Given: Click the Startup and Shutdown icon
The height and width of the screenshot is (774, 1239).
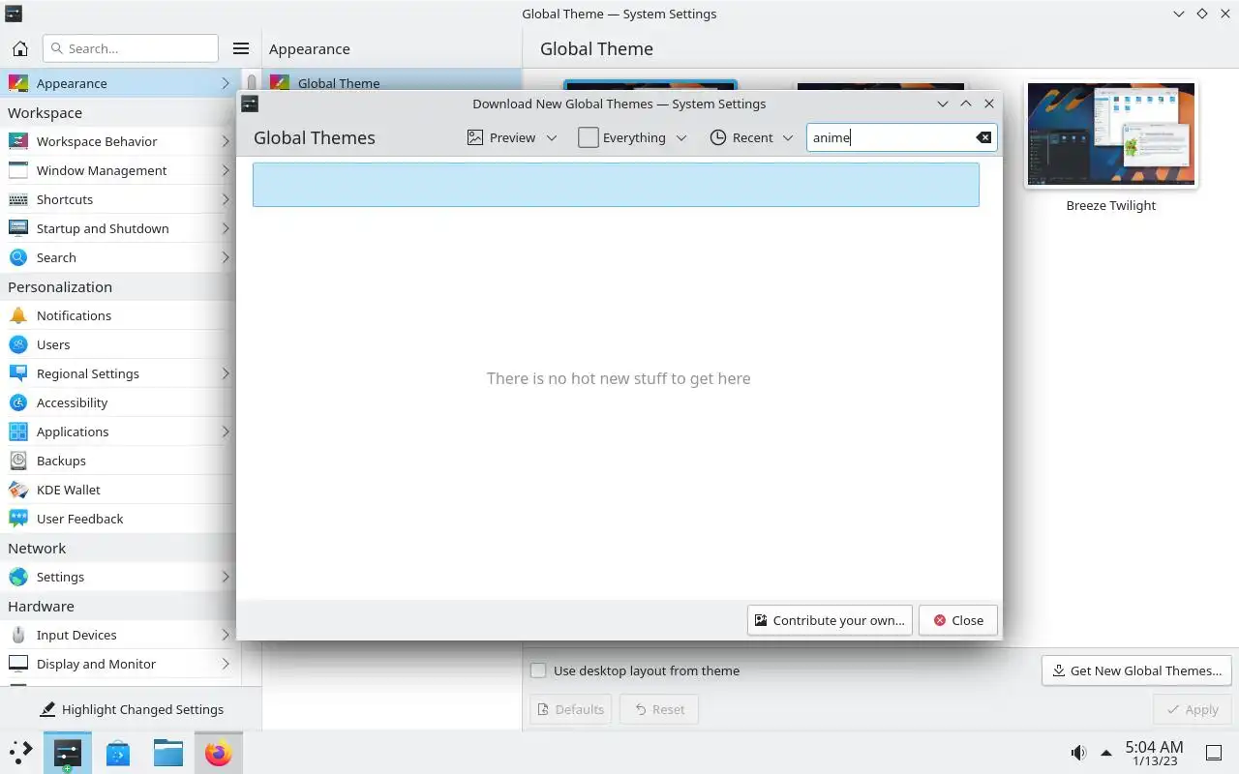Looking at the screenshot, I should click(17, 228).
